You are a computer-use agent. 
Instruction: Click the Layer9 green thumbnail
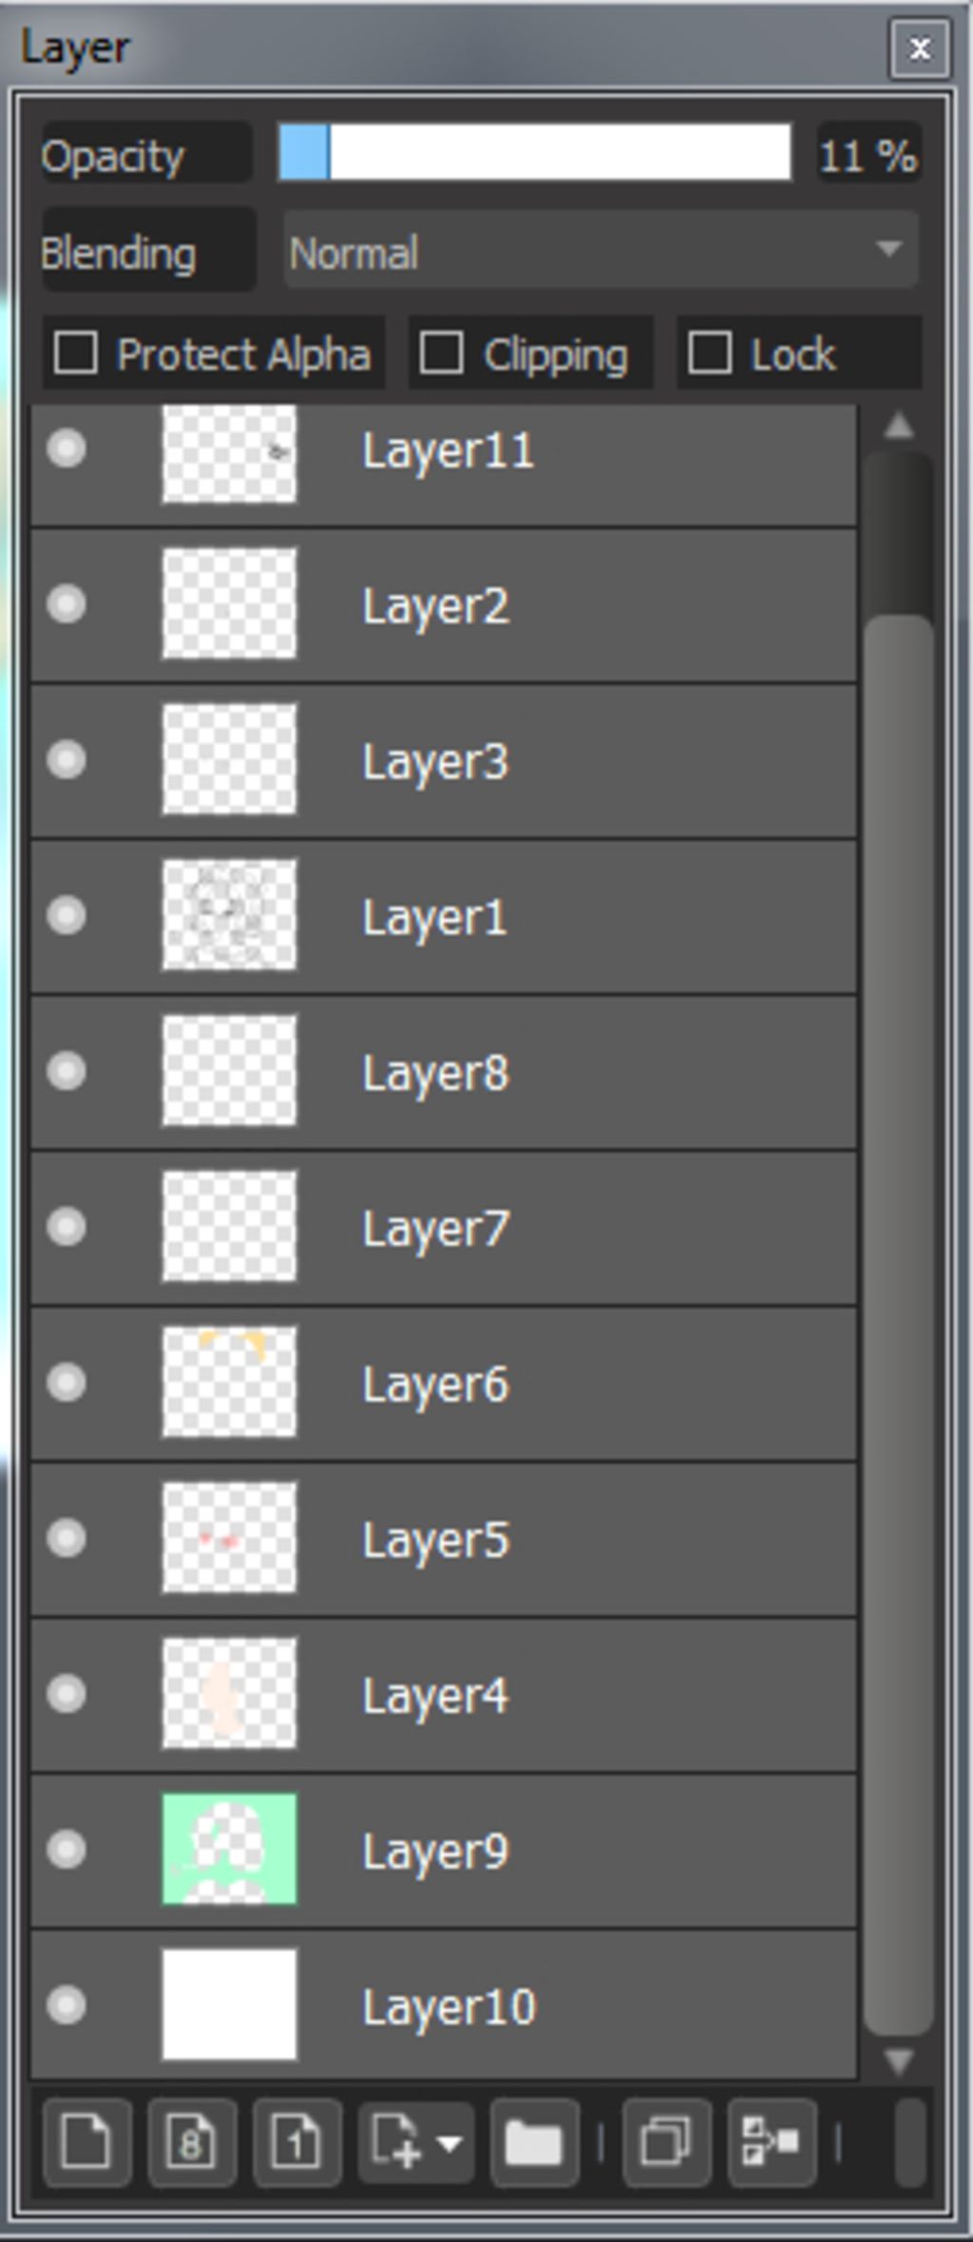(x=229, y=1849)
